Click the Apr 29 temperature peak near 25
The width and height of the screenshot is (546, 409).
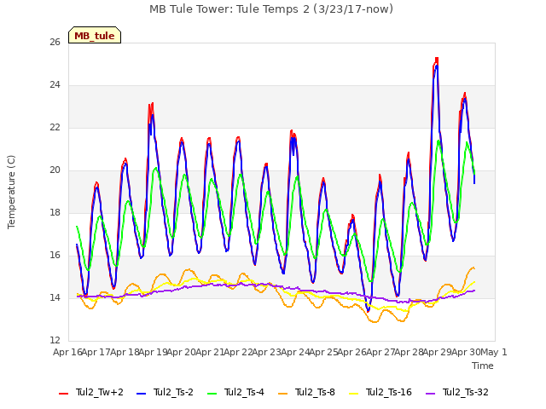(x=436, y=62)
